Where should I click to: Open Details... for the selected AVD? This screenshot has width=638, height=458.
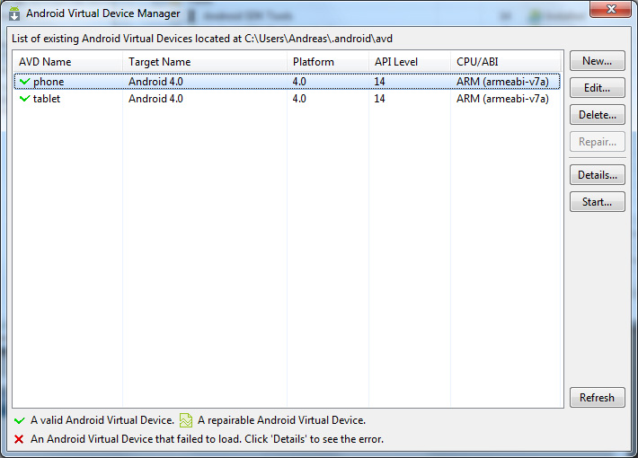click(597, 175)
